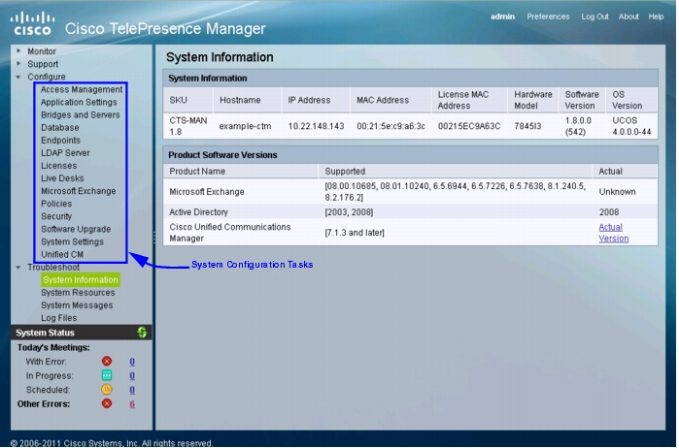This screenshot has height=448, width=679.
Task: Open the Help link
Action: click(x=656, y=16)
